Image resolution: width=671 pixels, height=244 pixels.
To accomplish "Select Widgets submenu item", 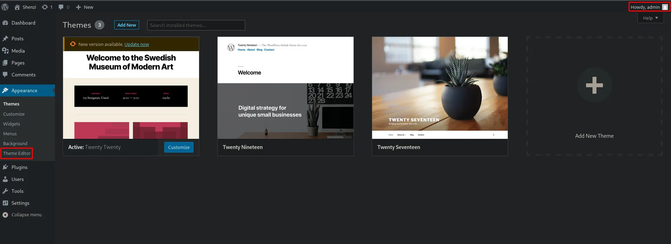I will pos(12,124).
